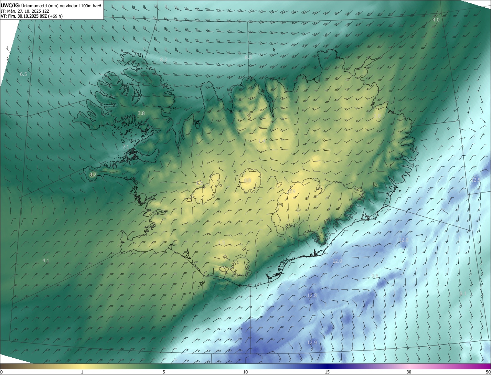Click the initial time line 'IT: Mán. 27. 10. 2025 12Z'
This screenshot has width=491, height=375.
(x=25, y=11)
